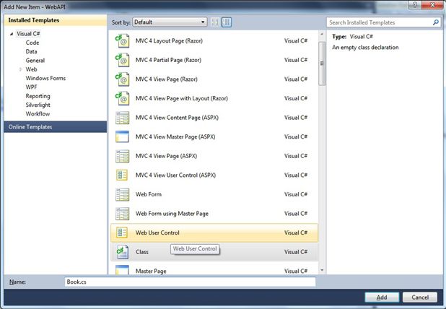Click the MVC 4 Partial Page (Razor) icon

[122, 60]
